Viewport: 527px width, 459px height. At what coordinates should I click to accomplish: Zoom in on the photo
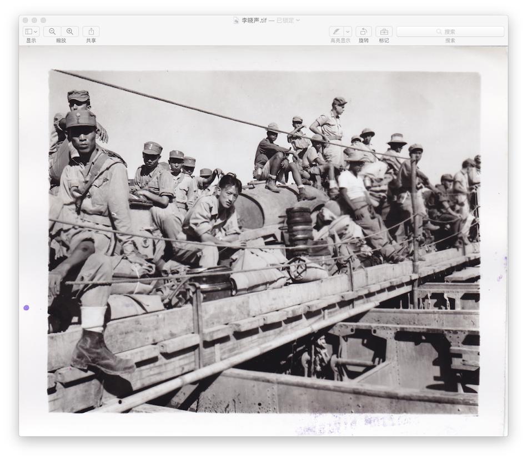[x=70, y=32]
